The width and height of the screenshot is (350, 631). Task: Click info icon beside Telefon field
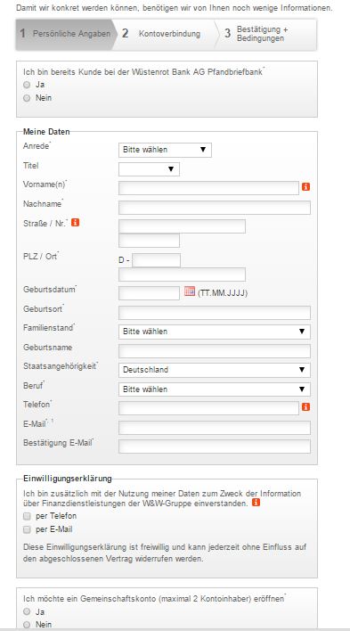point(305,407)
